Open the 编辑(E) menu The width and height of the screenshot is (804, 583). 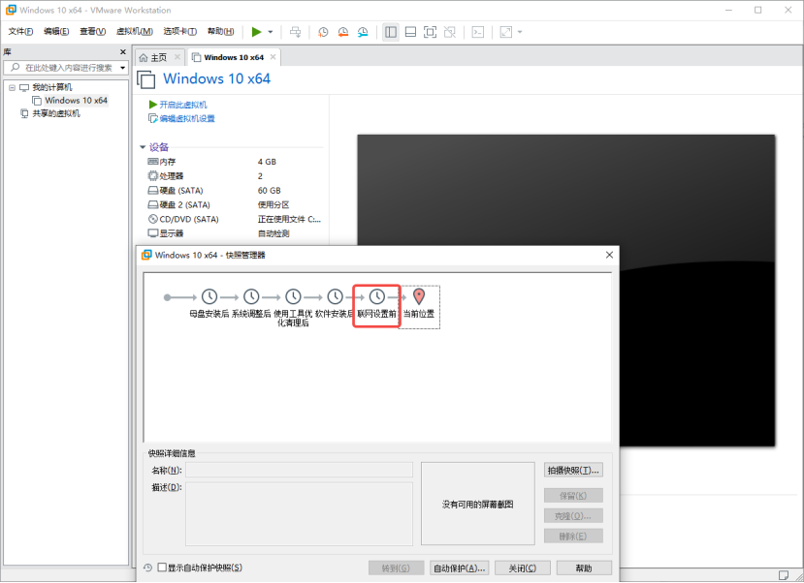click(x=56, y=32)
